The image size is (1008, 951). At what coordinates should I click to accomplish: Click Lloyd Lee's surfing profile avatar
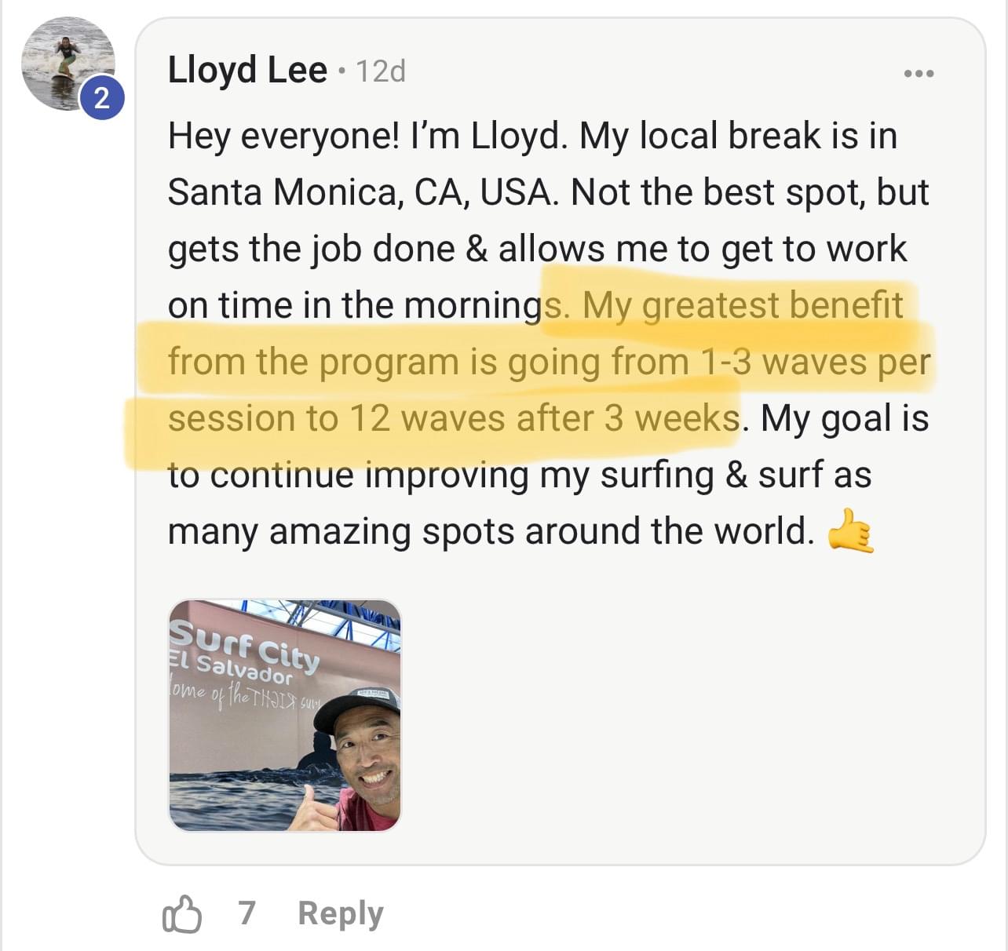68,64
